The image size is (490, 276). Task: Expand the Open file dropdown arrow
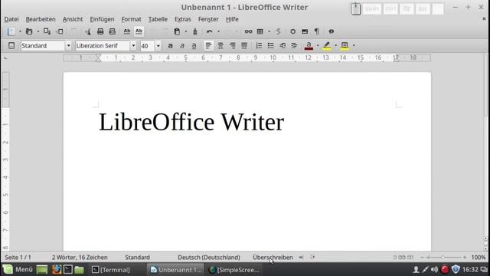38,31
